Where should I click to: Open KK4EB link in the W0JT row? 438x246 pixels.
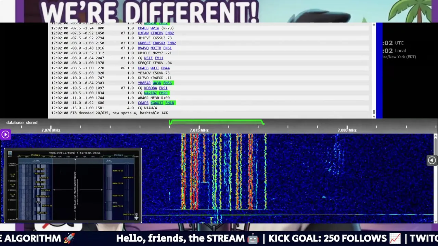coord(143,68)
